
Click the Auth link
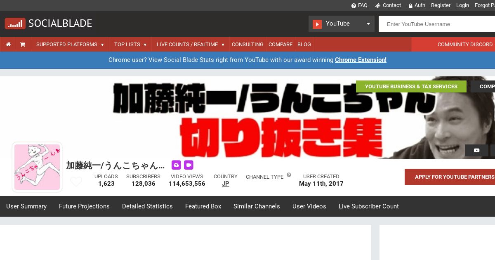click(x=420, y=5)
